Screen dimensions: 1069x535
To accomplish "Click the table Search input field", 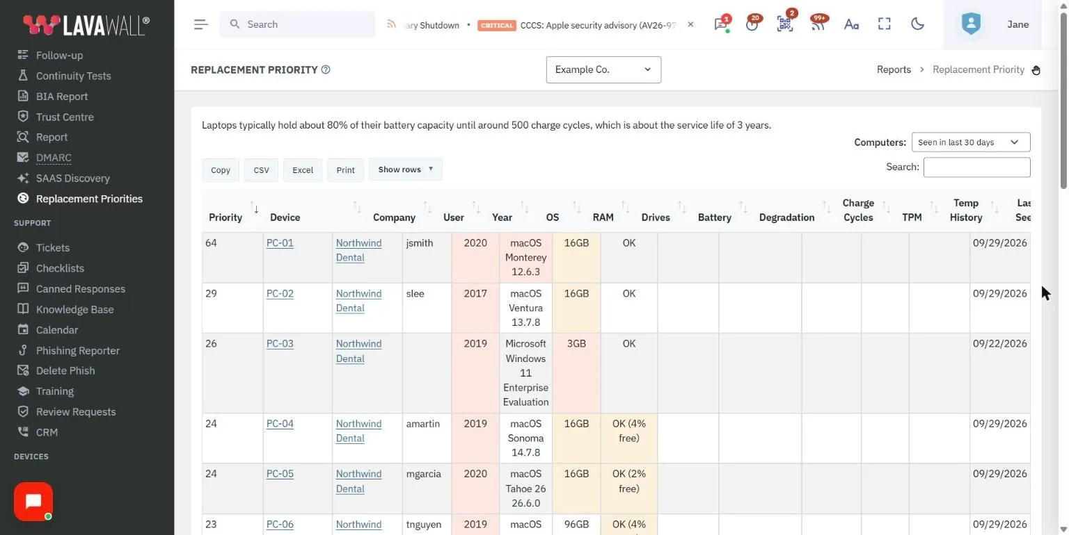I will [976, 167].
